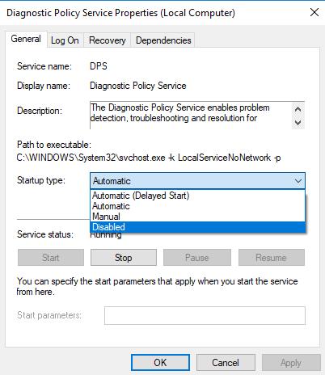Switch to the Recovery tab
This screenshot has height=375, width=325.
pyautogui.click(x=108, y=40)
